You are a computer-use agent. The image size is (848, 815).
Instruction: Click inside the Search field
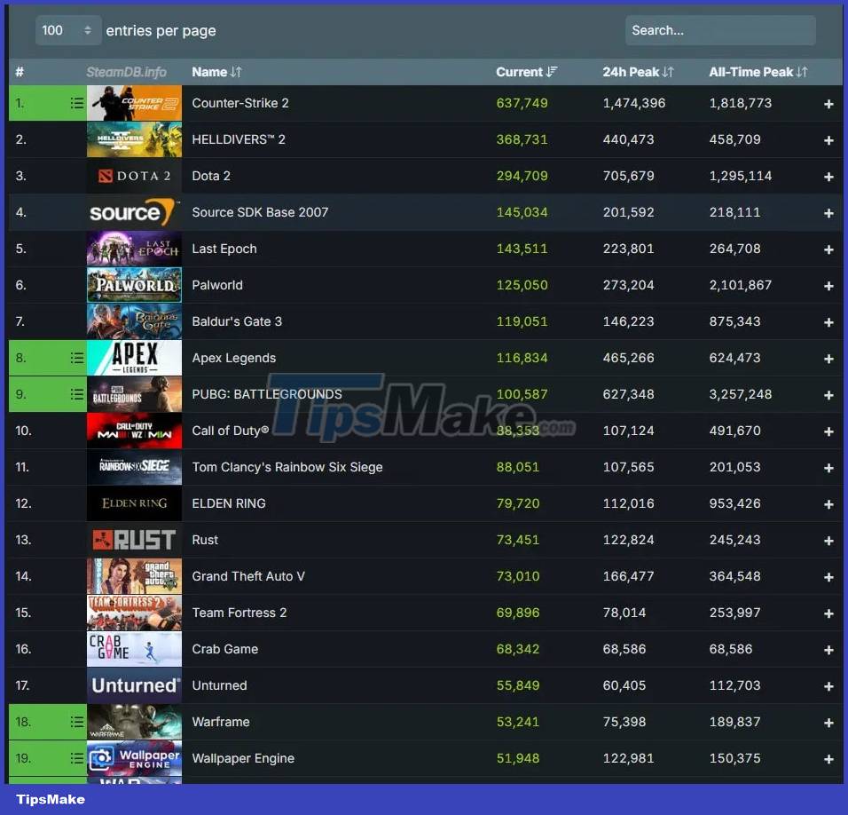(720, 29)
